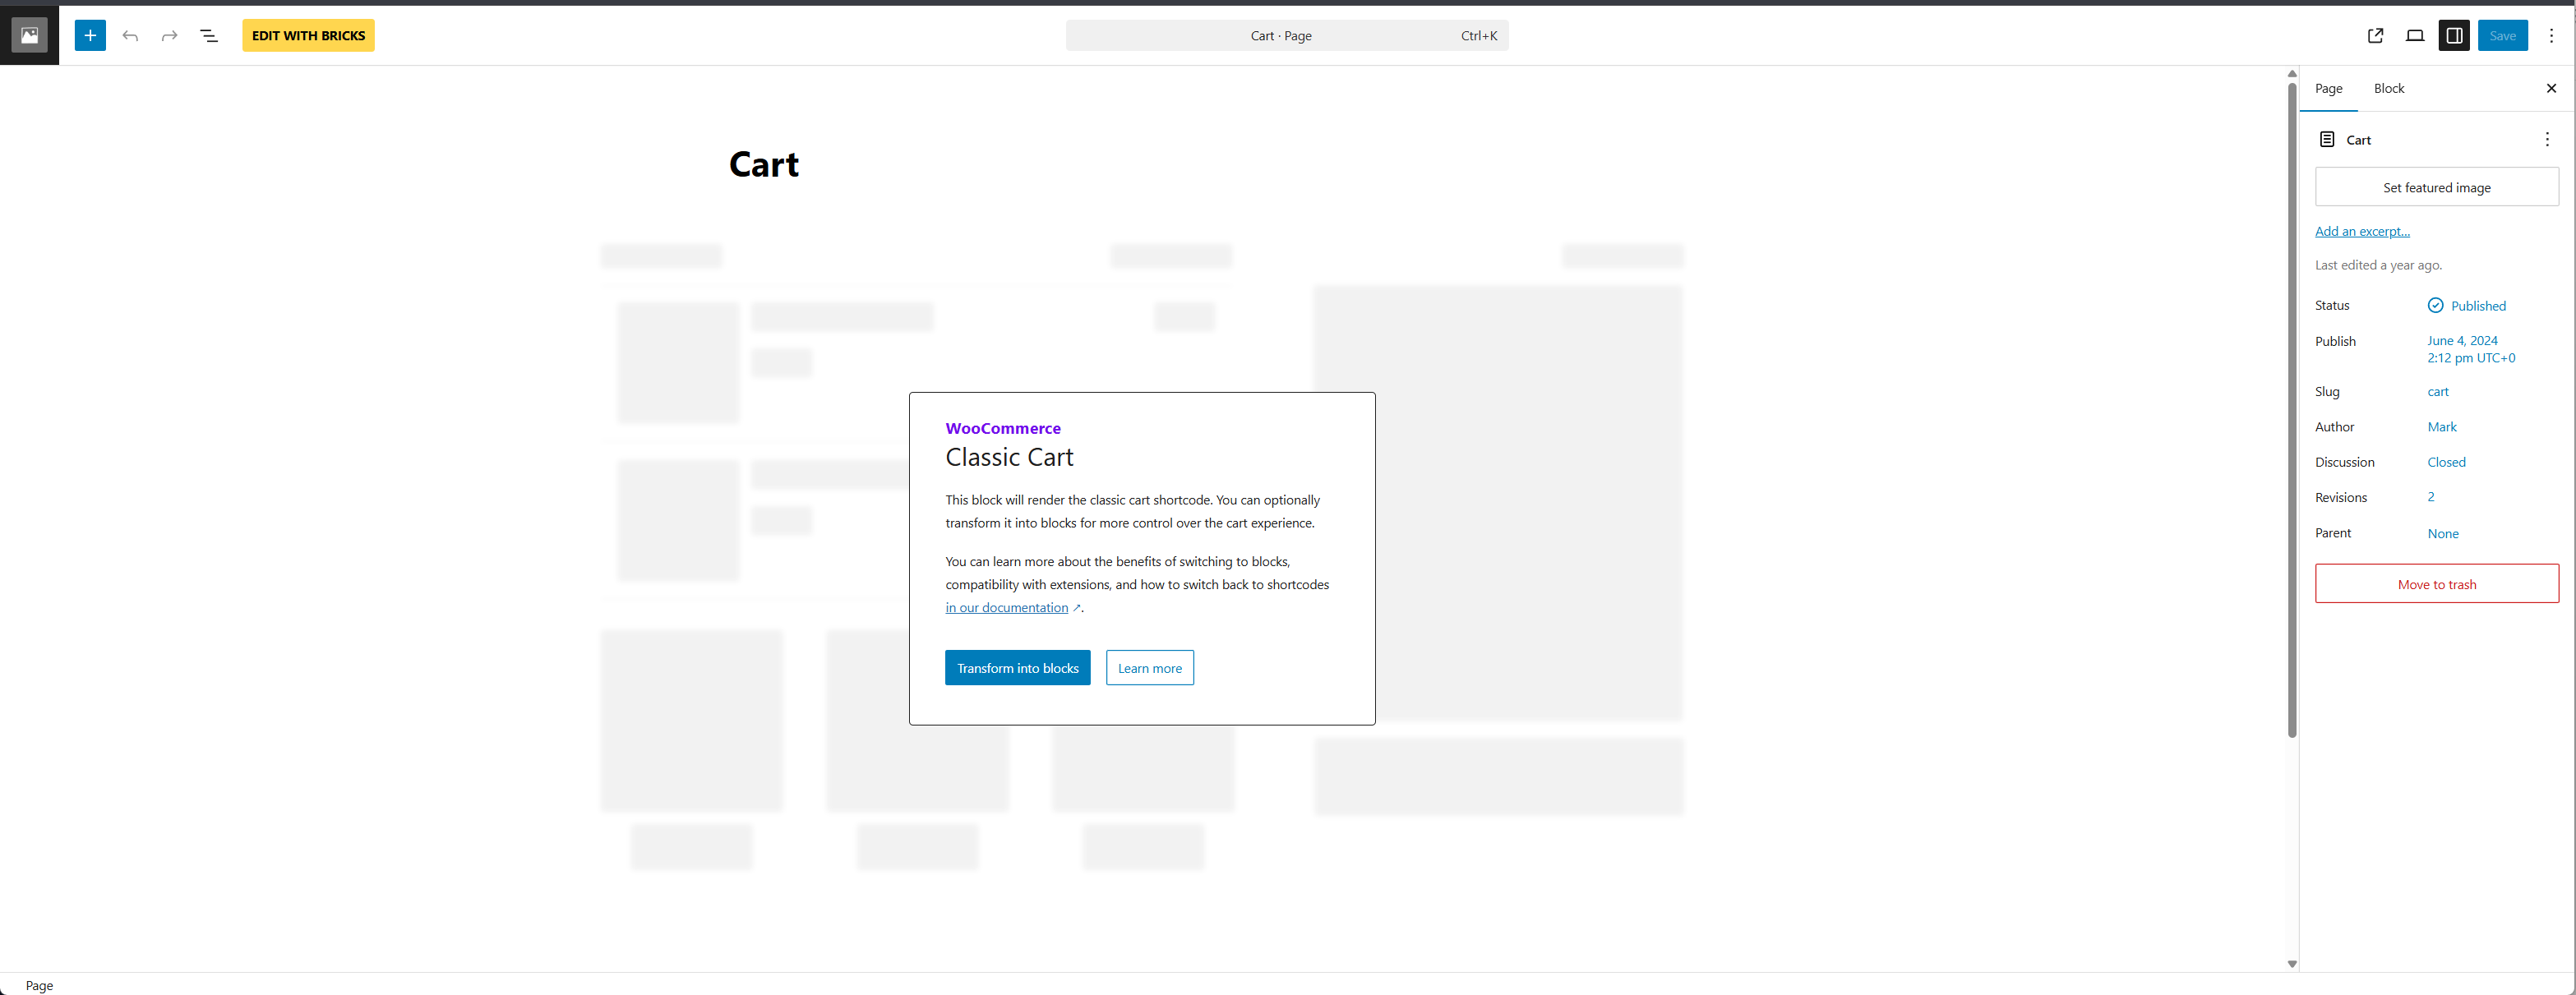Switch to the Page tab
This screenshot has width=2576, height=995.
click(x=2328, y=88)
